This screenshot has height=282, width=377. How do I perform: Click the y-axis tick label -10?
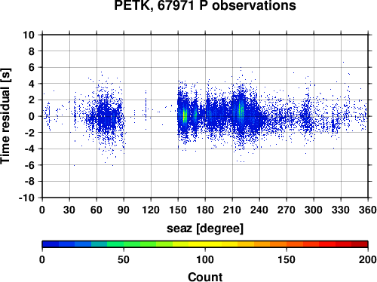click(26, 198)
